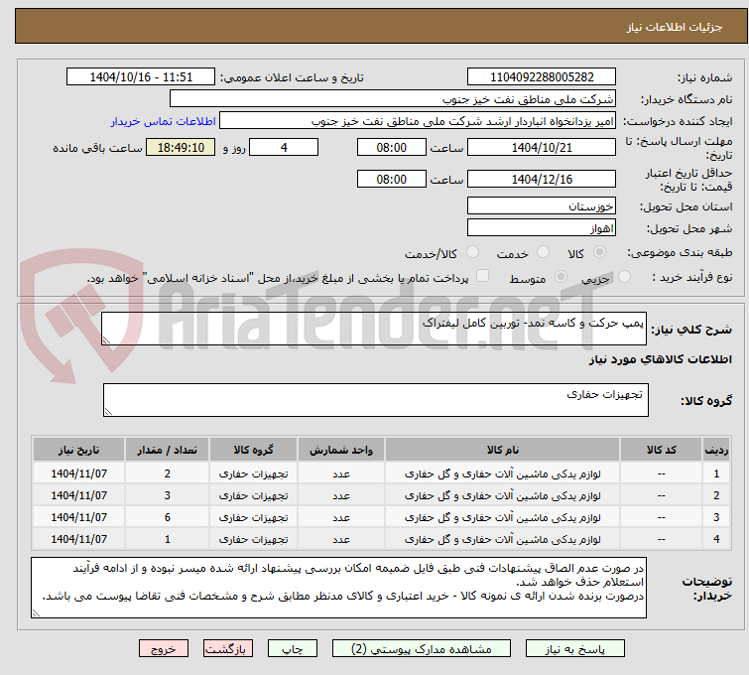Click the نام کالا column header

click(503, 450)
